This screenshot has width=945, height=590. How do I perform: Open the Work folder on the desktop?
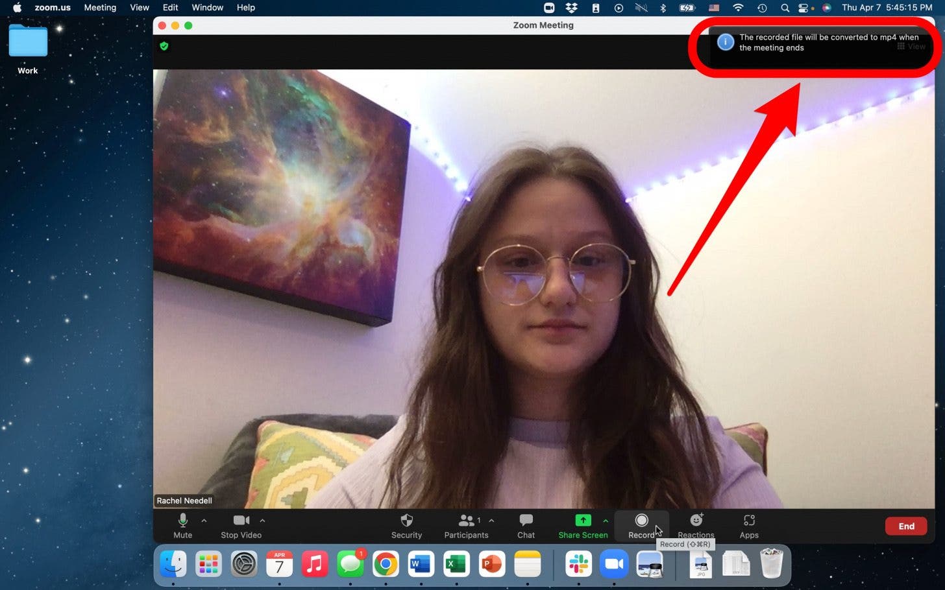(27, 40)
